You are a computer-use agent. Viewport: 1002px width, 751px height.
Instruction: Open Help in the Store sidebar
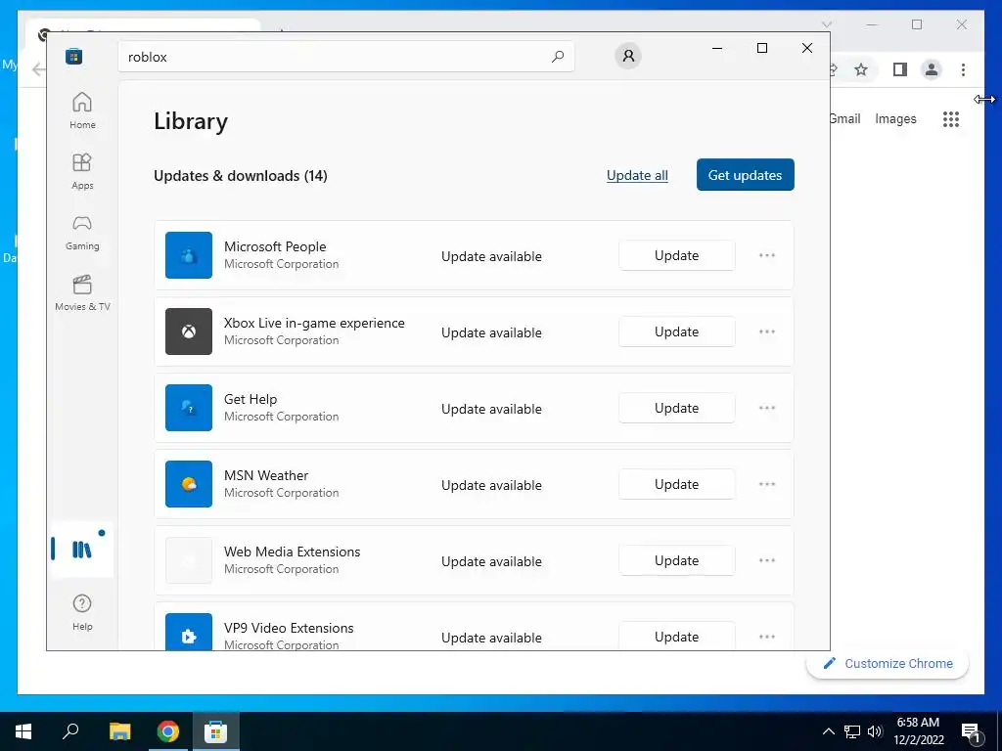[82, 612]
